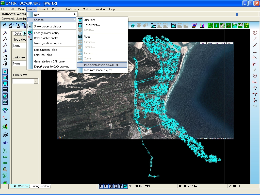Click the User snap icon

255,82
